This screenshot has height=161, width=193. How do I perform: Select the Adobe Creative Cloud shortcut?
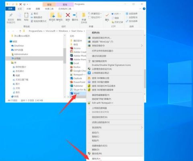tap(78, 52)
